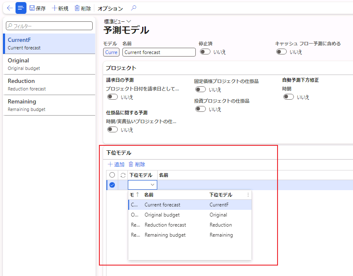
Task: Click the select-all circle in grid header
Action: [x=112, y=175]
